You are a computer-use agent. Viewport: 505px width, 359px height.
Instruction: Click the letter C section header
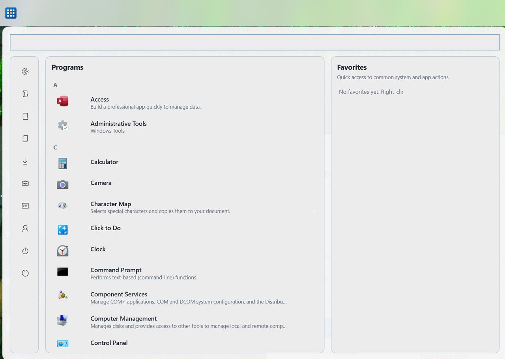[55, 147]
